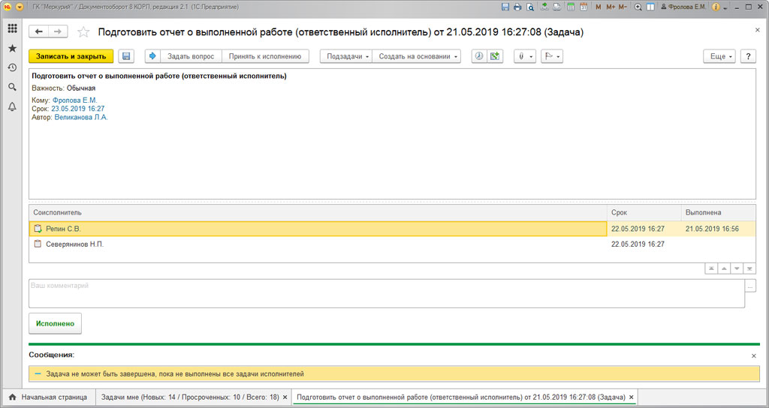
Task: Click the save diskette icon beside Записать и закрыть
Action: pyautogui.click(x=126, y=56)
